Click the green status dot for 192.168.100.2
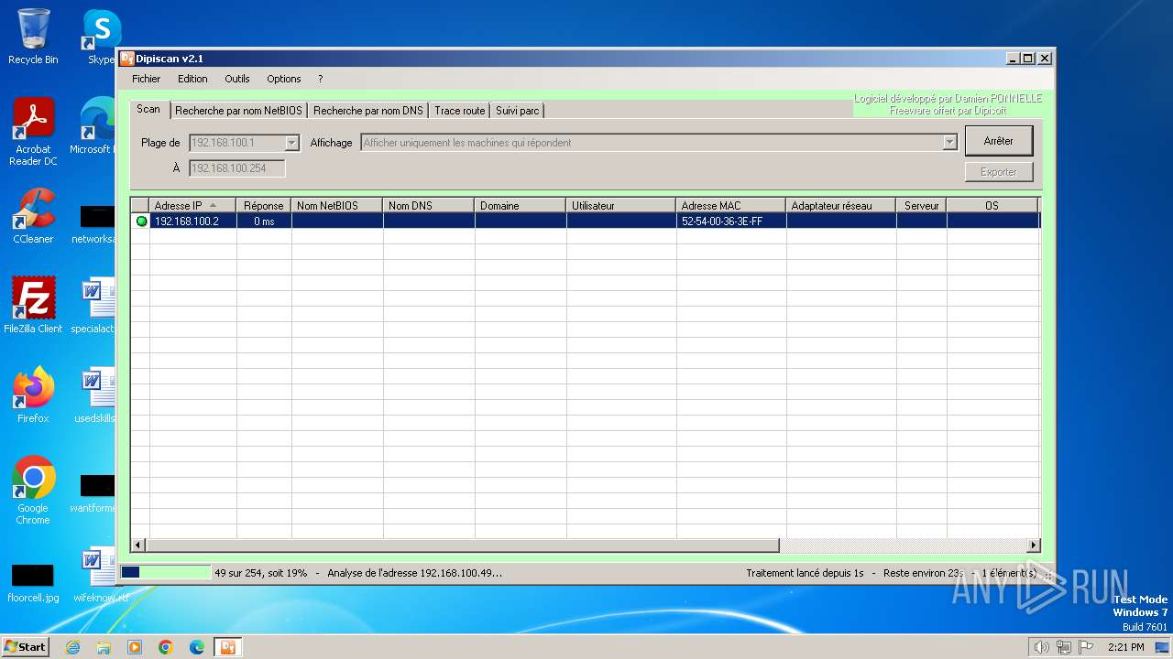1173x659 pixels. pos(141,221)
